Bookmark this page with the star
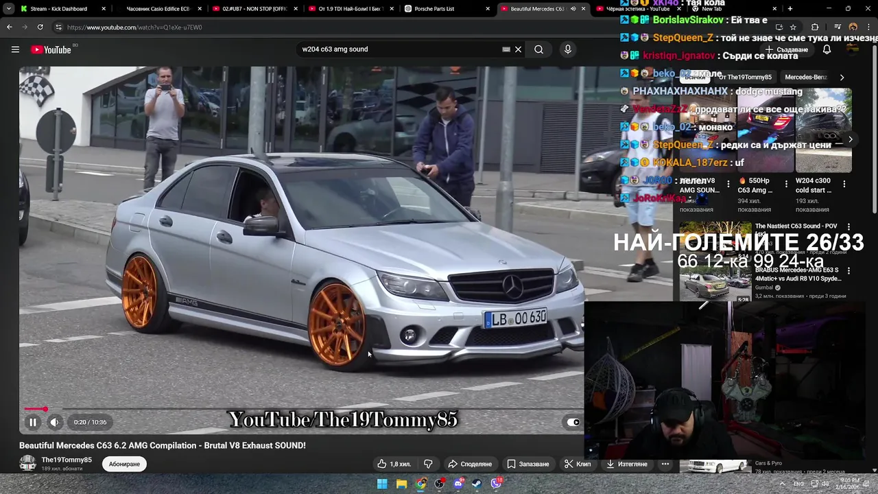Viewport: 878px width, 494px height. [x=793, y=27]
